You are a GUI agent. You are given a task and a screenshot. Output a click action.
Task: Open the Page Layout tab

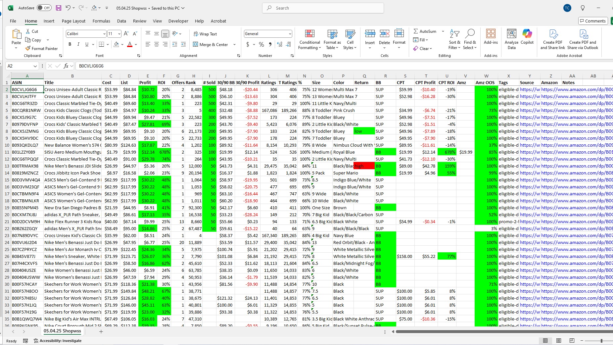click(x=73, y=21)
